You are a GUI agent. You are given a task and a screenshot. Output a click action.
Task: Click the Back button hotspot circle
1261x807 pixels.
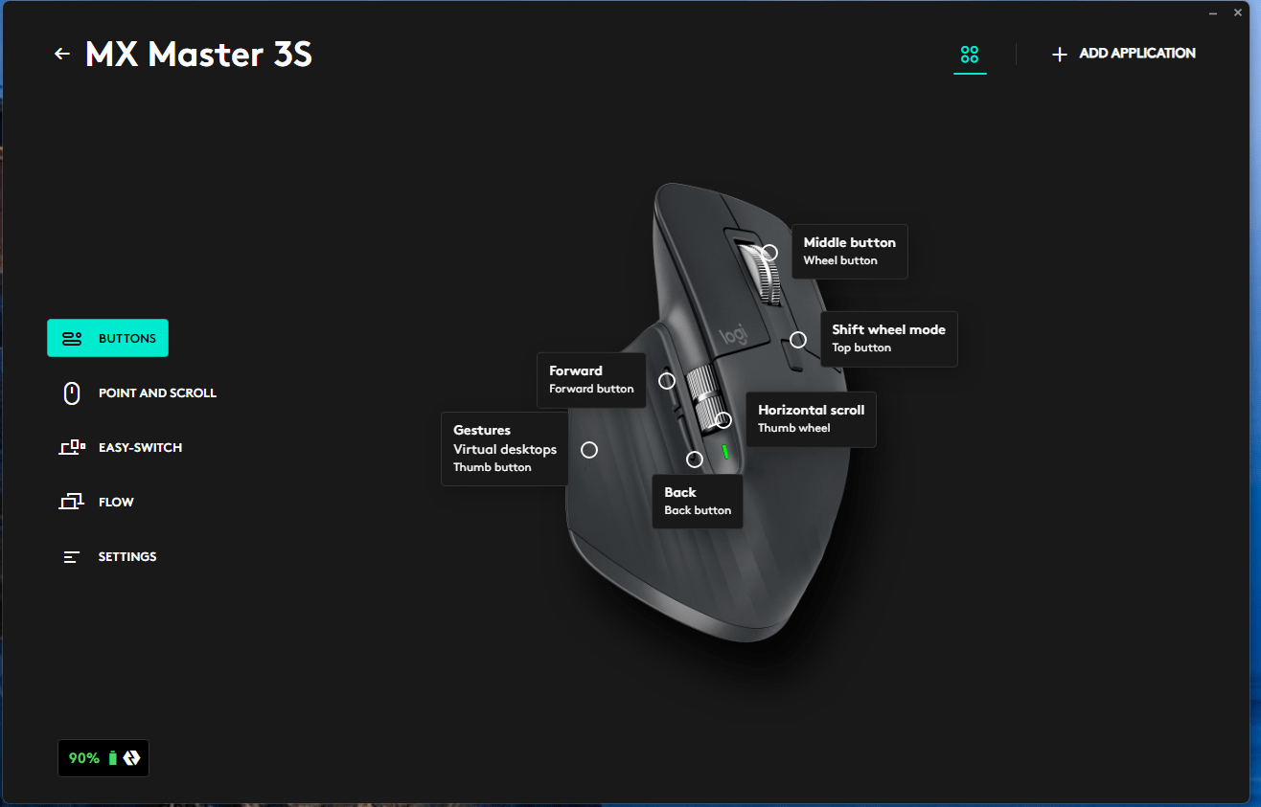pos(695,460)
